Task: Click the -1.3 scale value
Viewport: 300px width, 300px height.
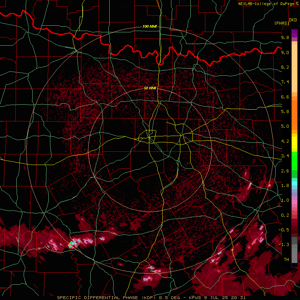Action: click(x=284, y=245)
